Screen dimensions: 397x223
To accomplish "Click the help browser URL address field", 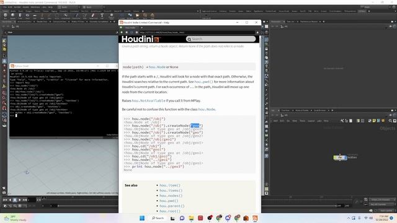I will [x=197, y=32].
